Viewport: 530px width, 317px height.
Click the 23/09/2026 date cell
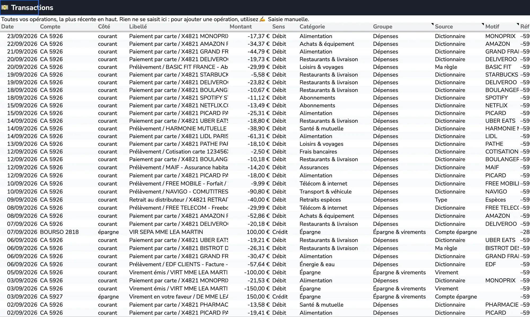[x=22, y=36]
